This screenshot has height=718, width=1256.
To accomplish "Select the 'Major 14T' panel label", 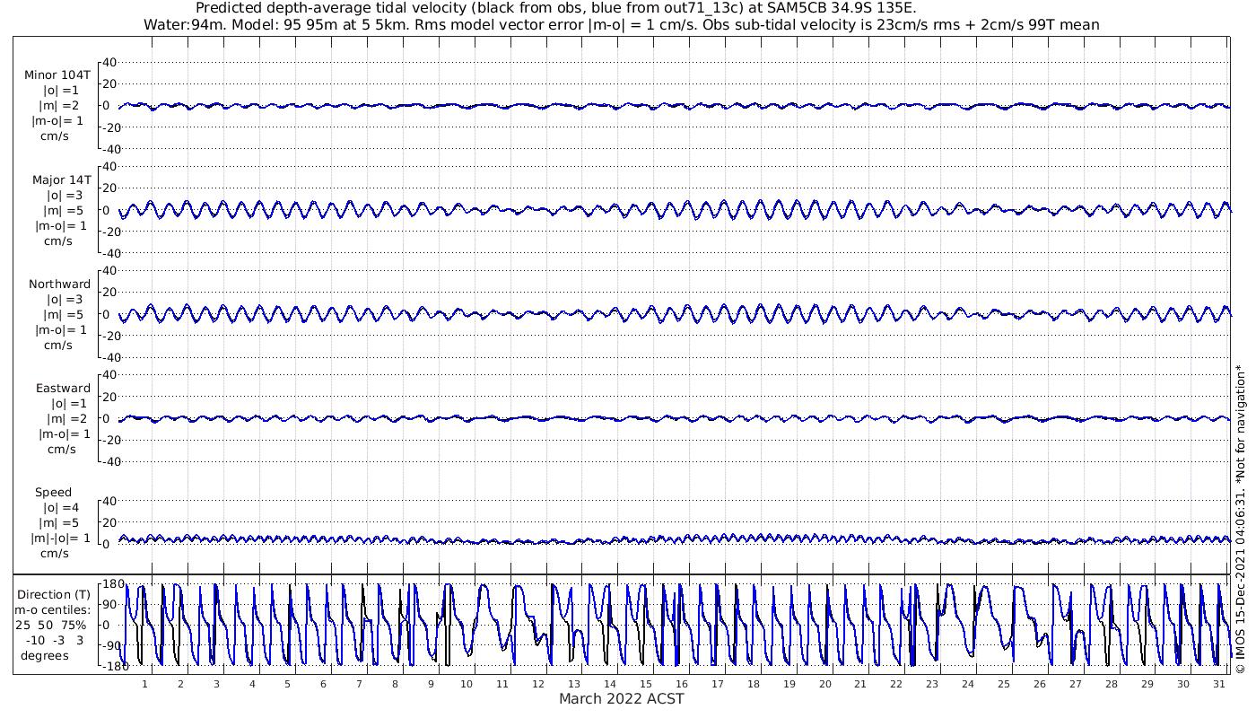I will point(61,179).
